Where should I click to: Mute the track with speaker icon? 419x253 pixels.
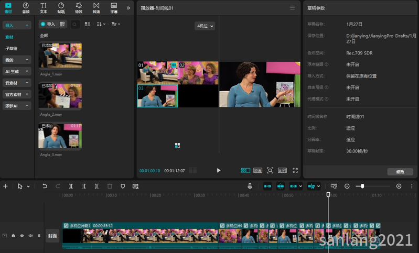[30, 236]
